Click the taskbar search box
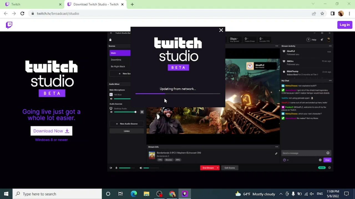The image size is (355, 199). (57, 194)
